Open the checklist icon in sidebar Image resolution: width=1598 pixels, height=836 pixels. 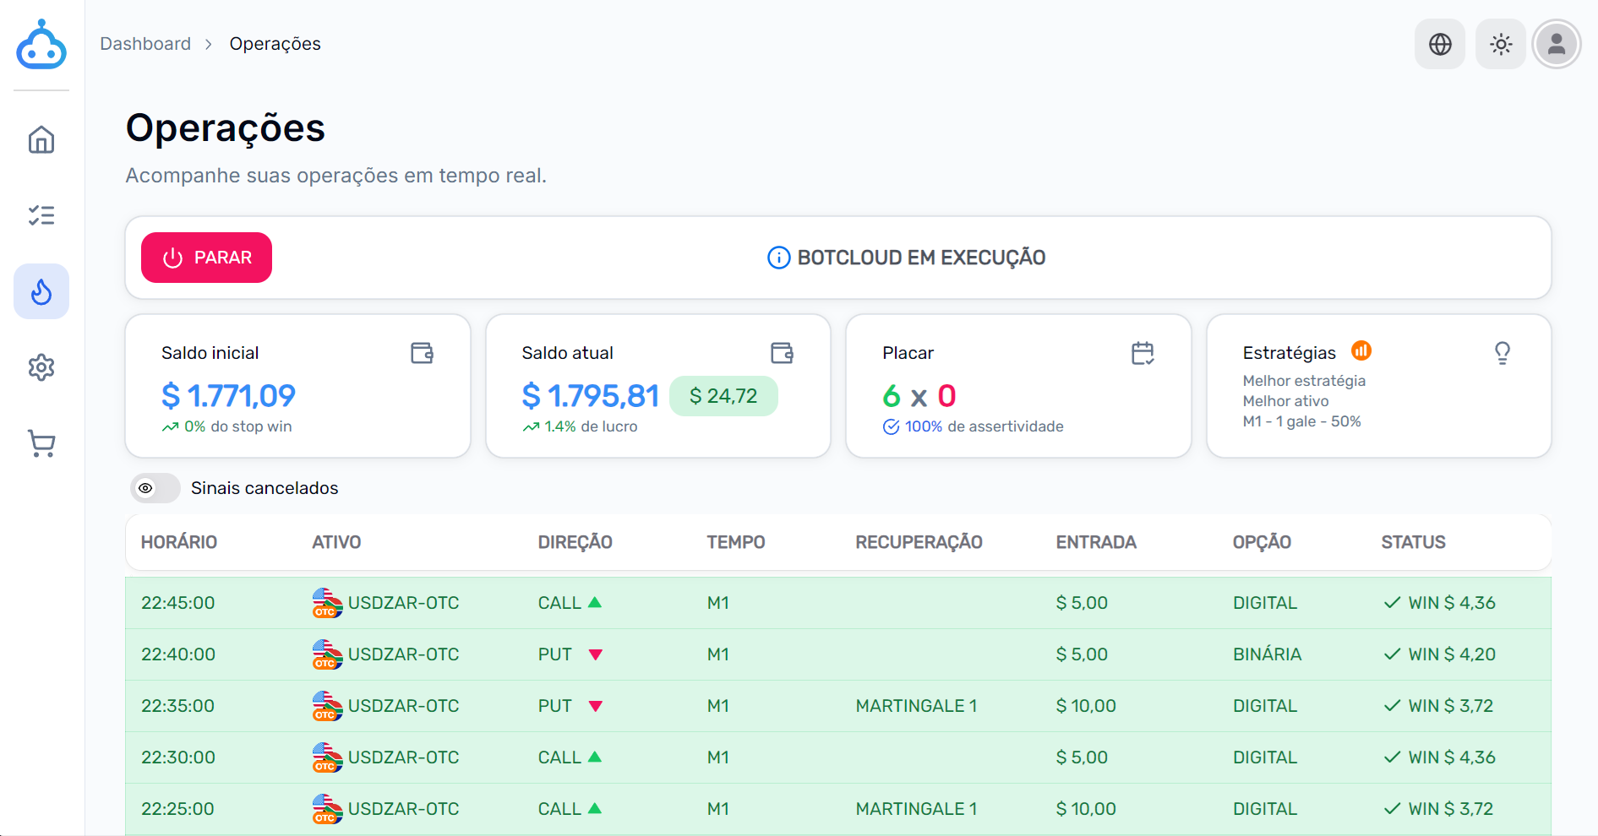pos(41,215)
